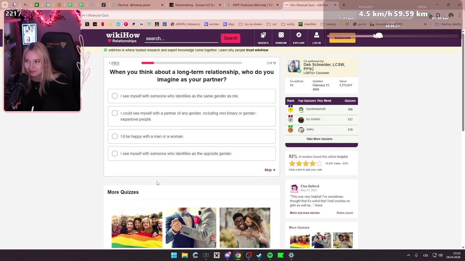
Task: Open the cs2 bookmark folder
Action: (272, 24)
